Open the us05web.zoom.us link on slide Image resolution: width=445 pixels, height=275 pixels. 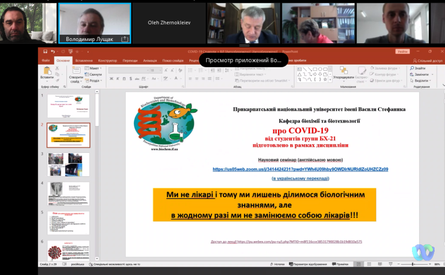(300, 169)
